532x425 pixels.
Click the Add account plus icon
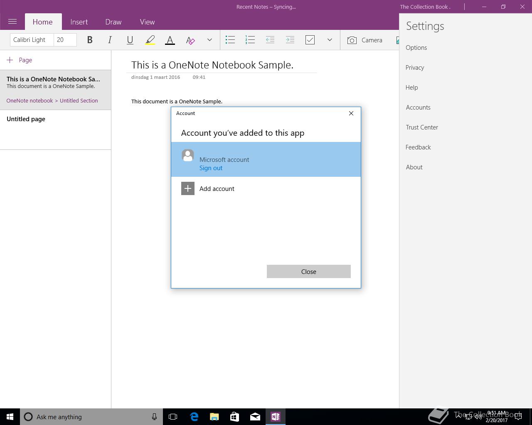(188, 188)
